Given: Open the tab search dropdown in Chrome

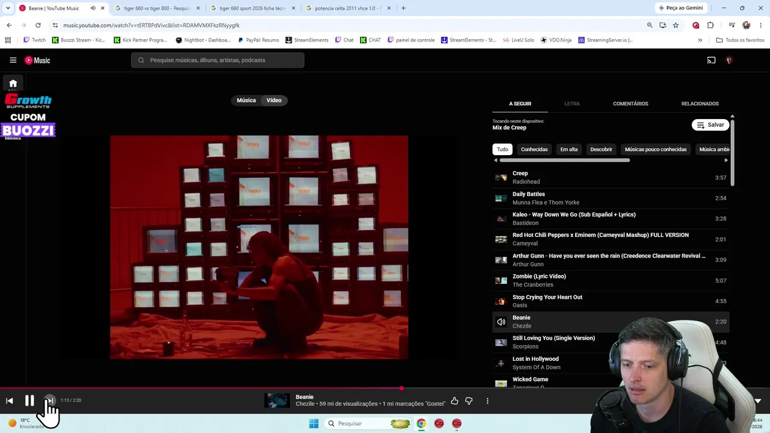Looking at the screenshot, I should tap(8, 8).
